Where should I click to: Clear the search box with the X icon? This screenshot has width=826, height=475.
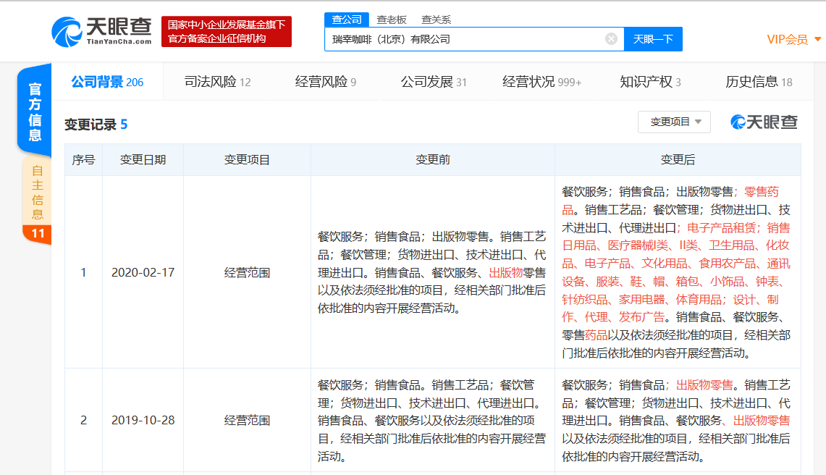[611, 39]
